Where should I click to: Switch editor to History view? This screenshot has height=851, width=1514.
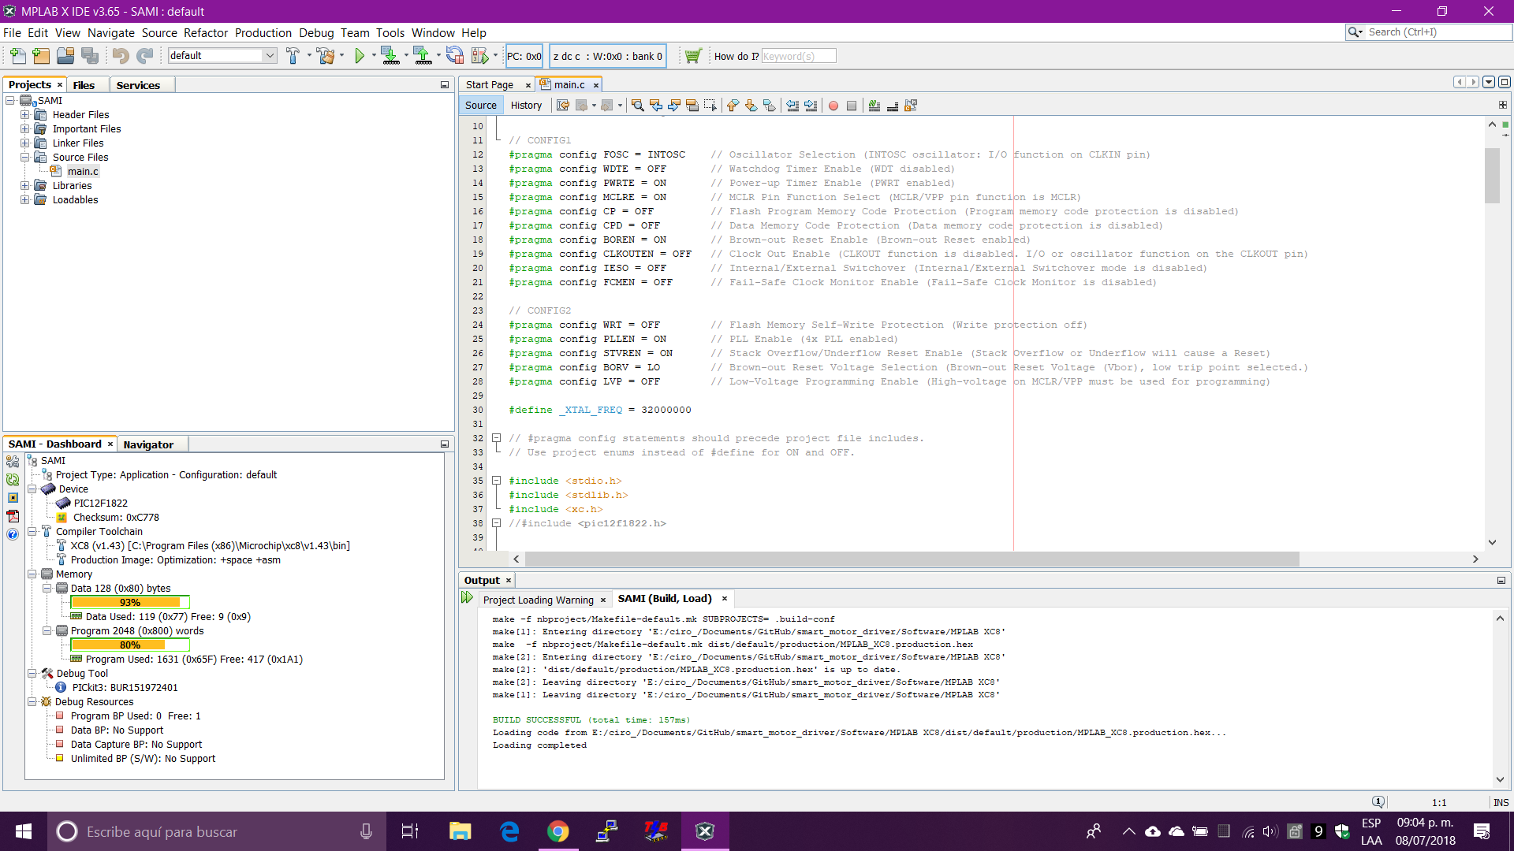(x=526, y=106)
